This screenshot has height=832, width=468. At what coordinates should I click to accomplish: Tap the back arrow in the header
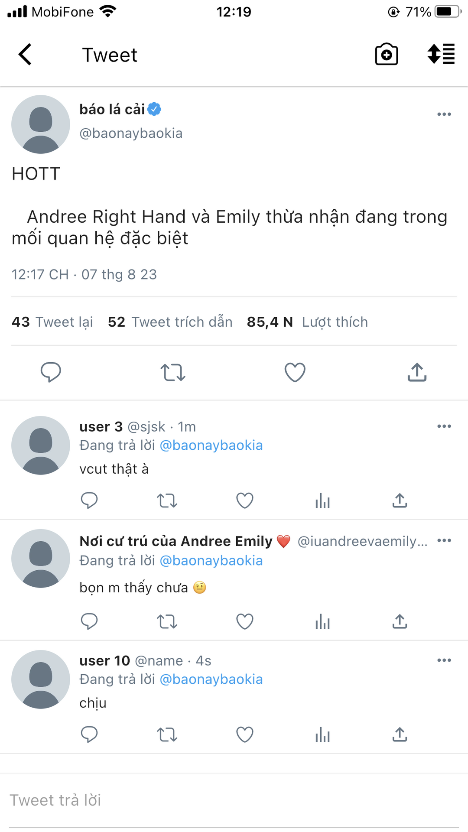coord(25,55)
